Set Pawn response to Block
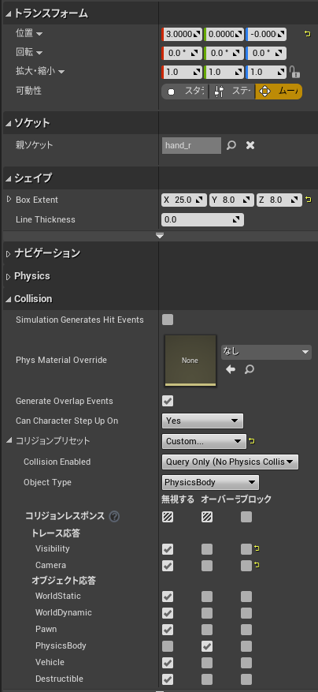 pos(246,629)
